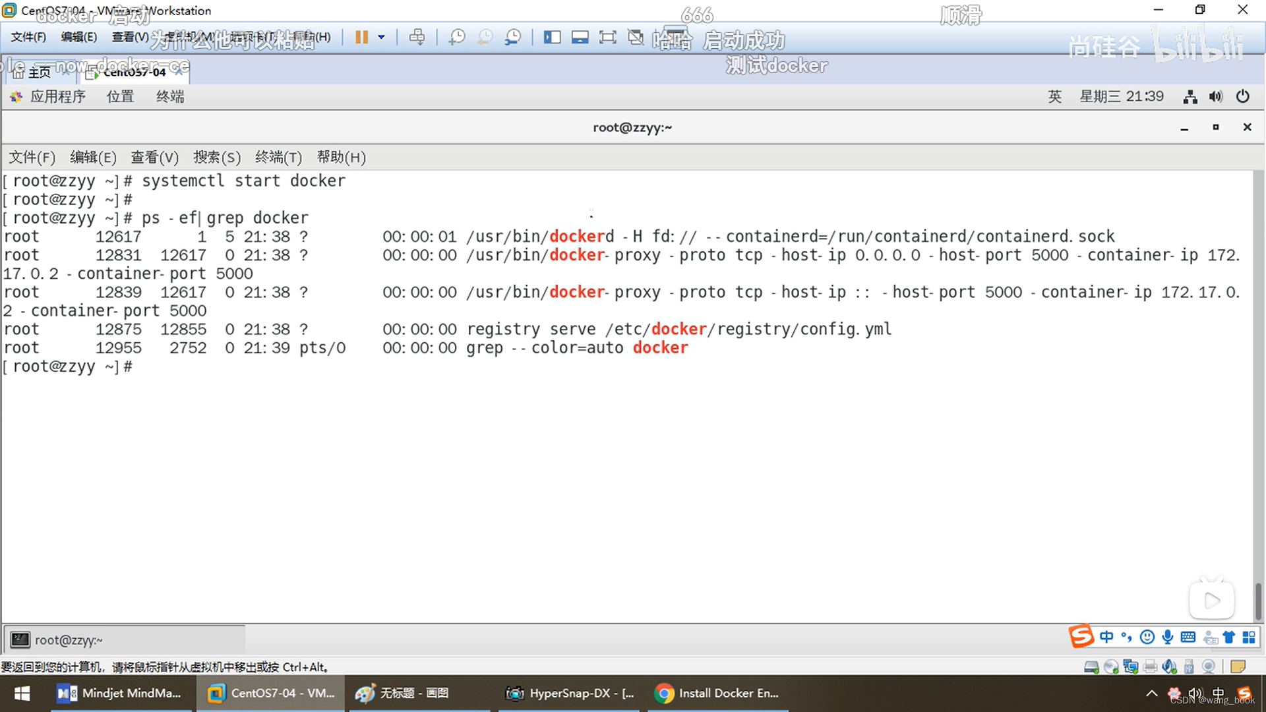Open VMware 编辑(E) menu
The height and width of the screenshot is (712, 1266).
(x=78, y=37)
